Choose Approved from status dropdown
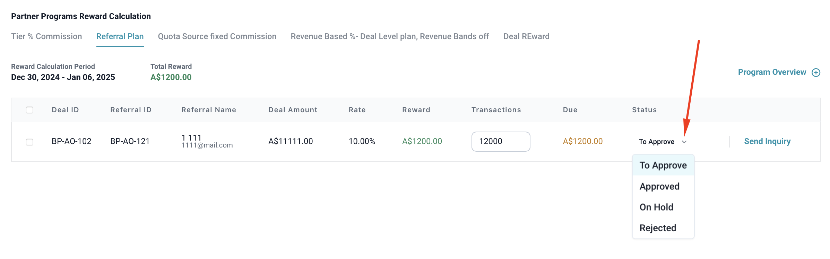Image resolution: width=830 pixels, height=259 pixels. coord(659,186)
